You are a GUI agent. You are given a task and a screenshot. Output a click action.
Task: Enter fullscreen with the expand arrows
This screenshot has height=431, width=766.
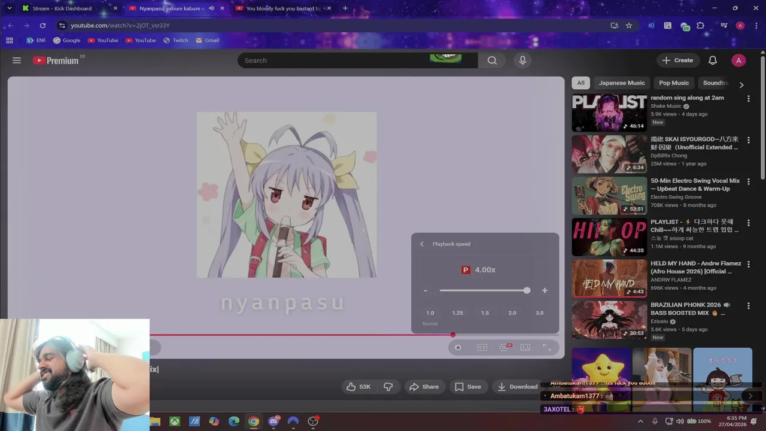pyautogui.click(x=547, y=347)
